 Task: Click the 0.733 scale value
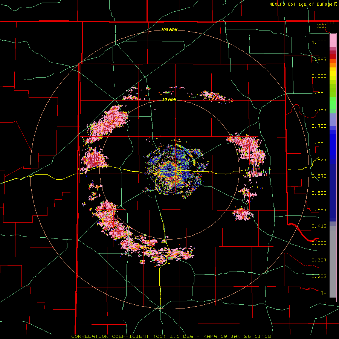(319, 126)
